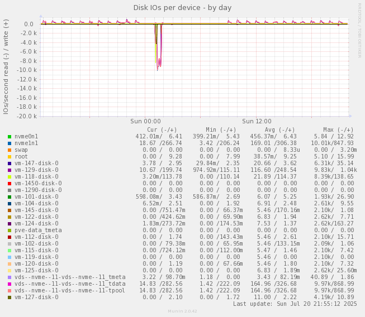
Task: Select the 'vm-1450-disk-0' legend label
Action: [38, 184]
